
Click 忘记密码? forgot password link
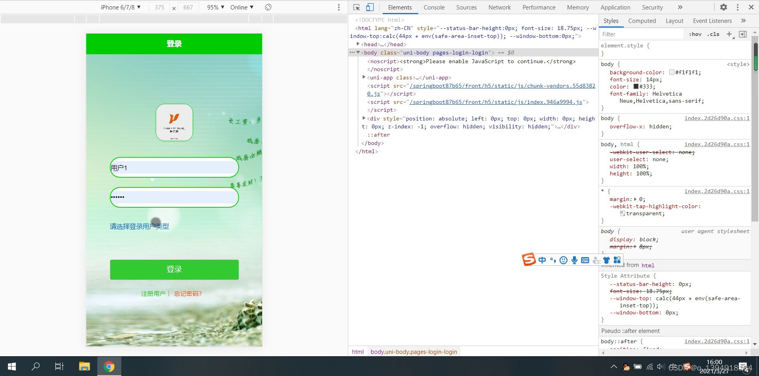pos(188,293)
